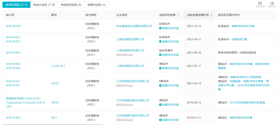Expand 有其它参与企业 under SHR-A1921 company
Image resolution: width=277 pixels, height=125 pixels.
125,55
